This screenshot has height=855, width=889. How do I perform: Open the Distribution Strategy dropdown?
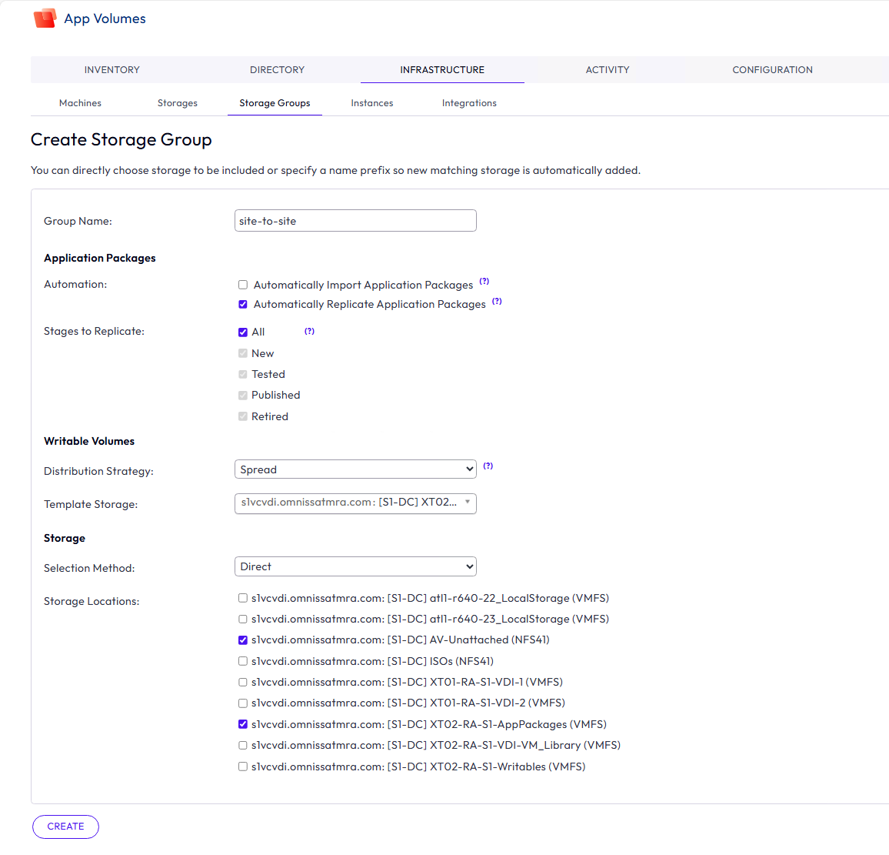click(355, 469)
